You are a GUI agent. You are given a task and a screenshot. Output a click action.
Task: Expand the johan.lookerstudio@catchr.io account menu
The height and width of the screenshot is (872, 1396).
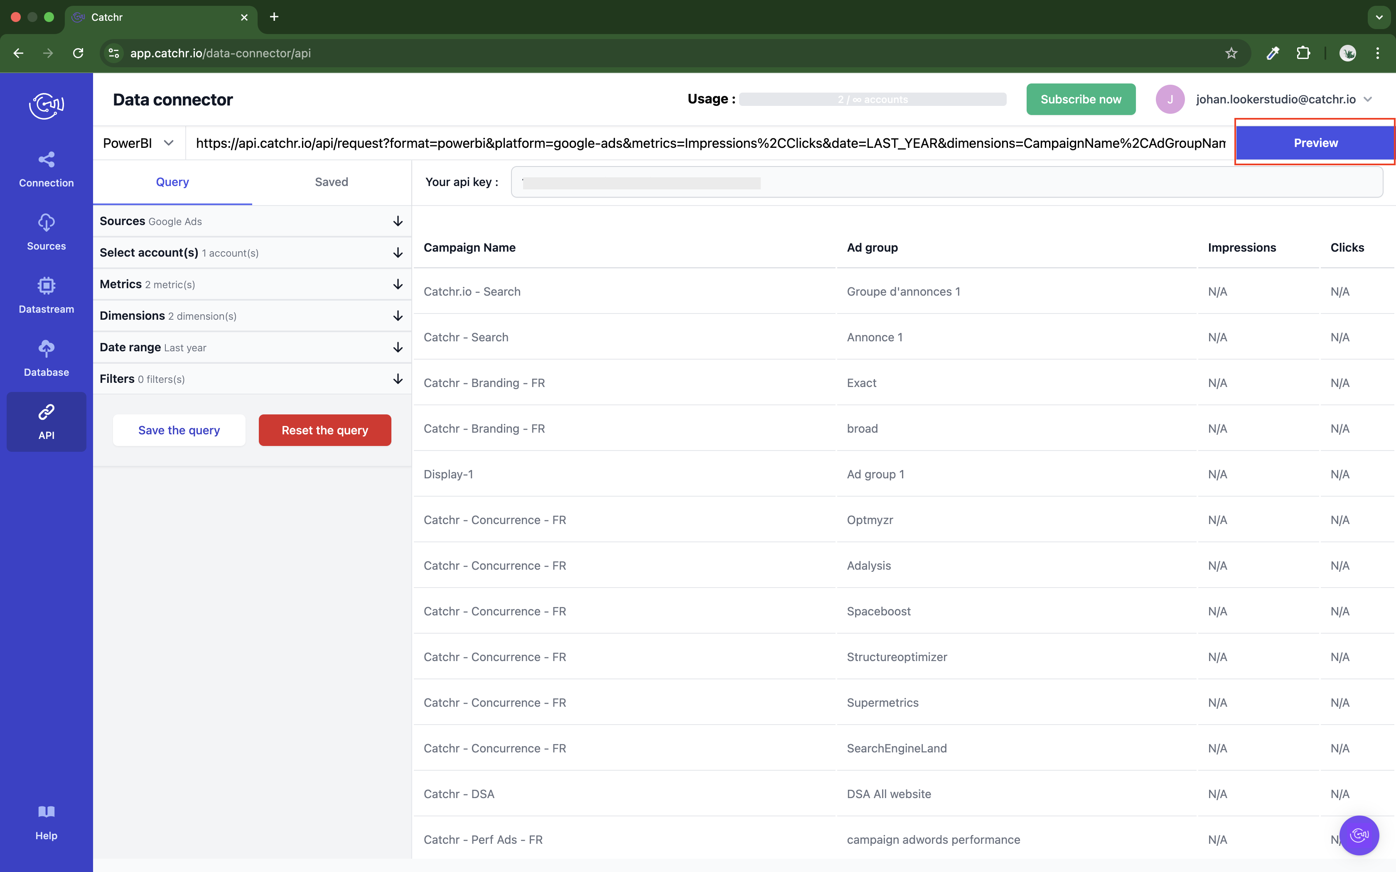click(x=1283, y=99)
